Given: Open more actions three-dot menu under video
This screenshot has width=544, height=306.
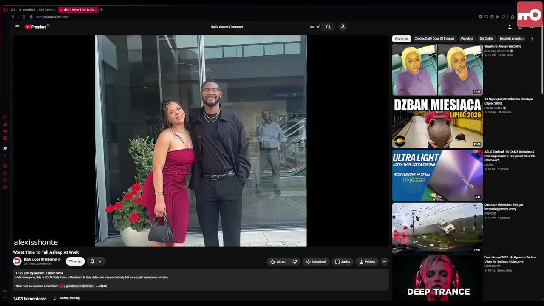Looking at the screenshot, I should (x=384, y=262).
